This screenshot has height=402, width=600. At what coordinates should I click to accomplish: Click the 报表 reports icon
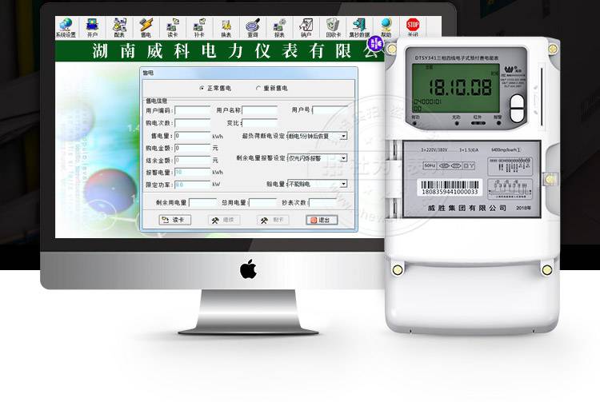[279, 27]
